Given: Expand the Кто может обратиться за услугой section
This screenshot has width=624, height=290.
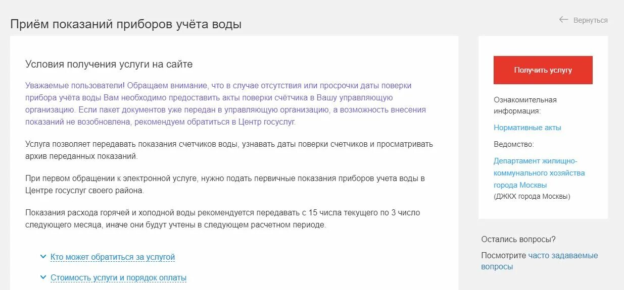Looking at the screenshot, I should tap(113, 257).
